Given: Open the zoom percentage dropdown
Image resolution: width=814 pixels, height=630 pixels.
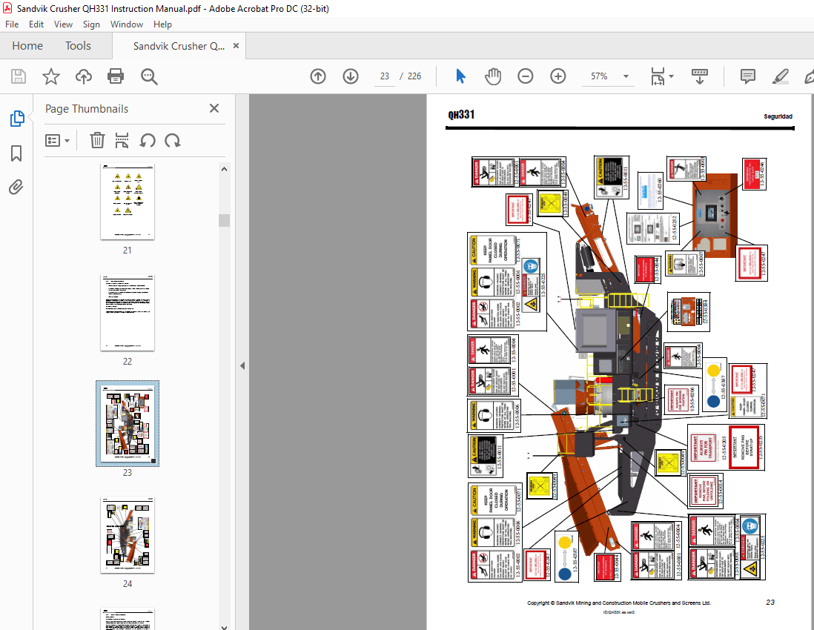Looking at the screenshot, I should [x=625, y=76].
